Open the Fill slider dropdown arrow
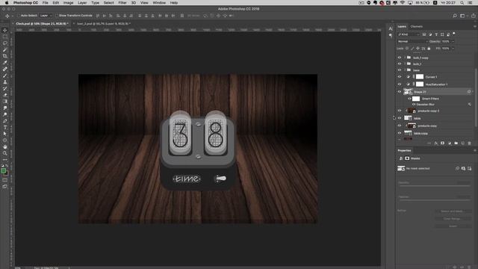Viewport: 478px width, 269px height. pyautogui.click(x=453, y=49)
